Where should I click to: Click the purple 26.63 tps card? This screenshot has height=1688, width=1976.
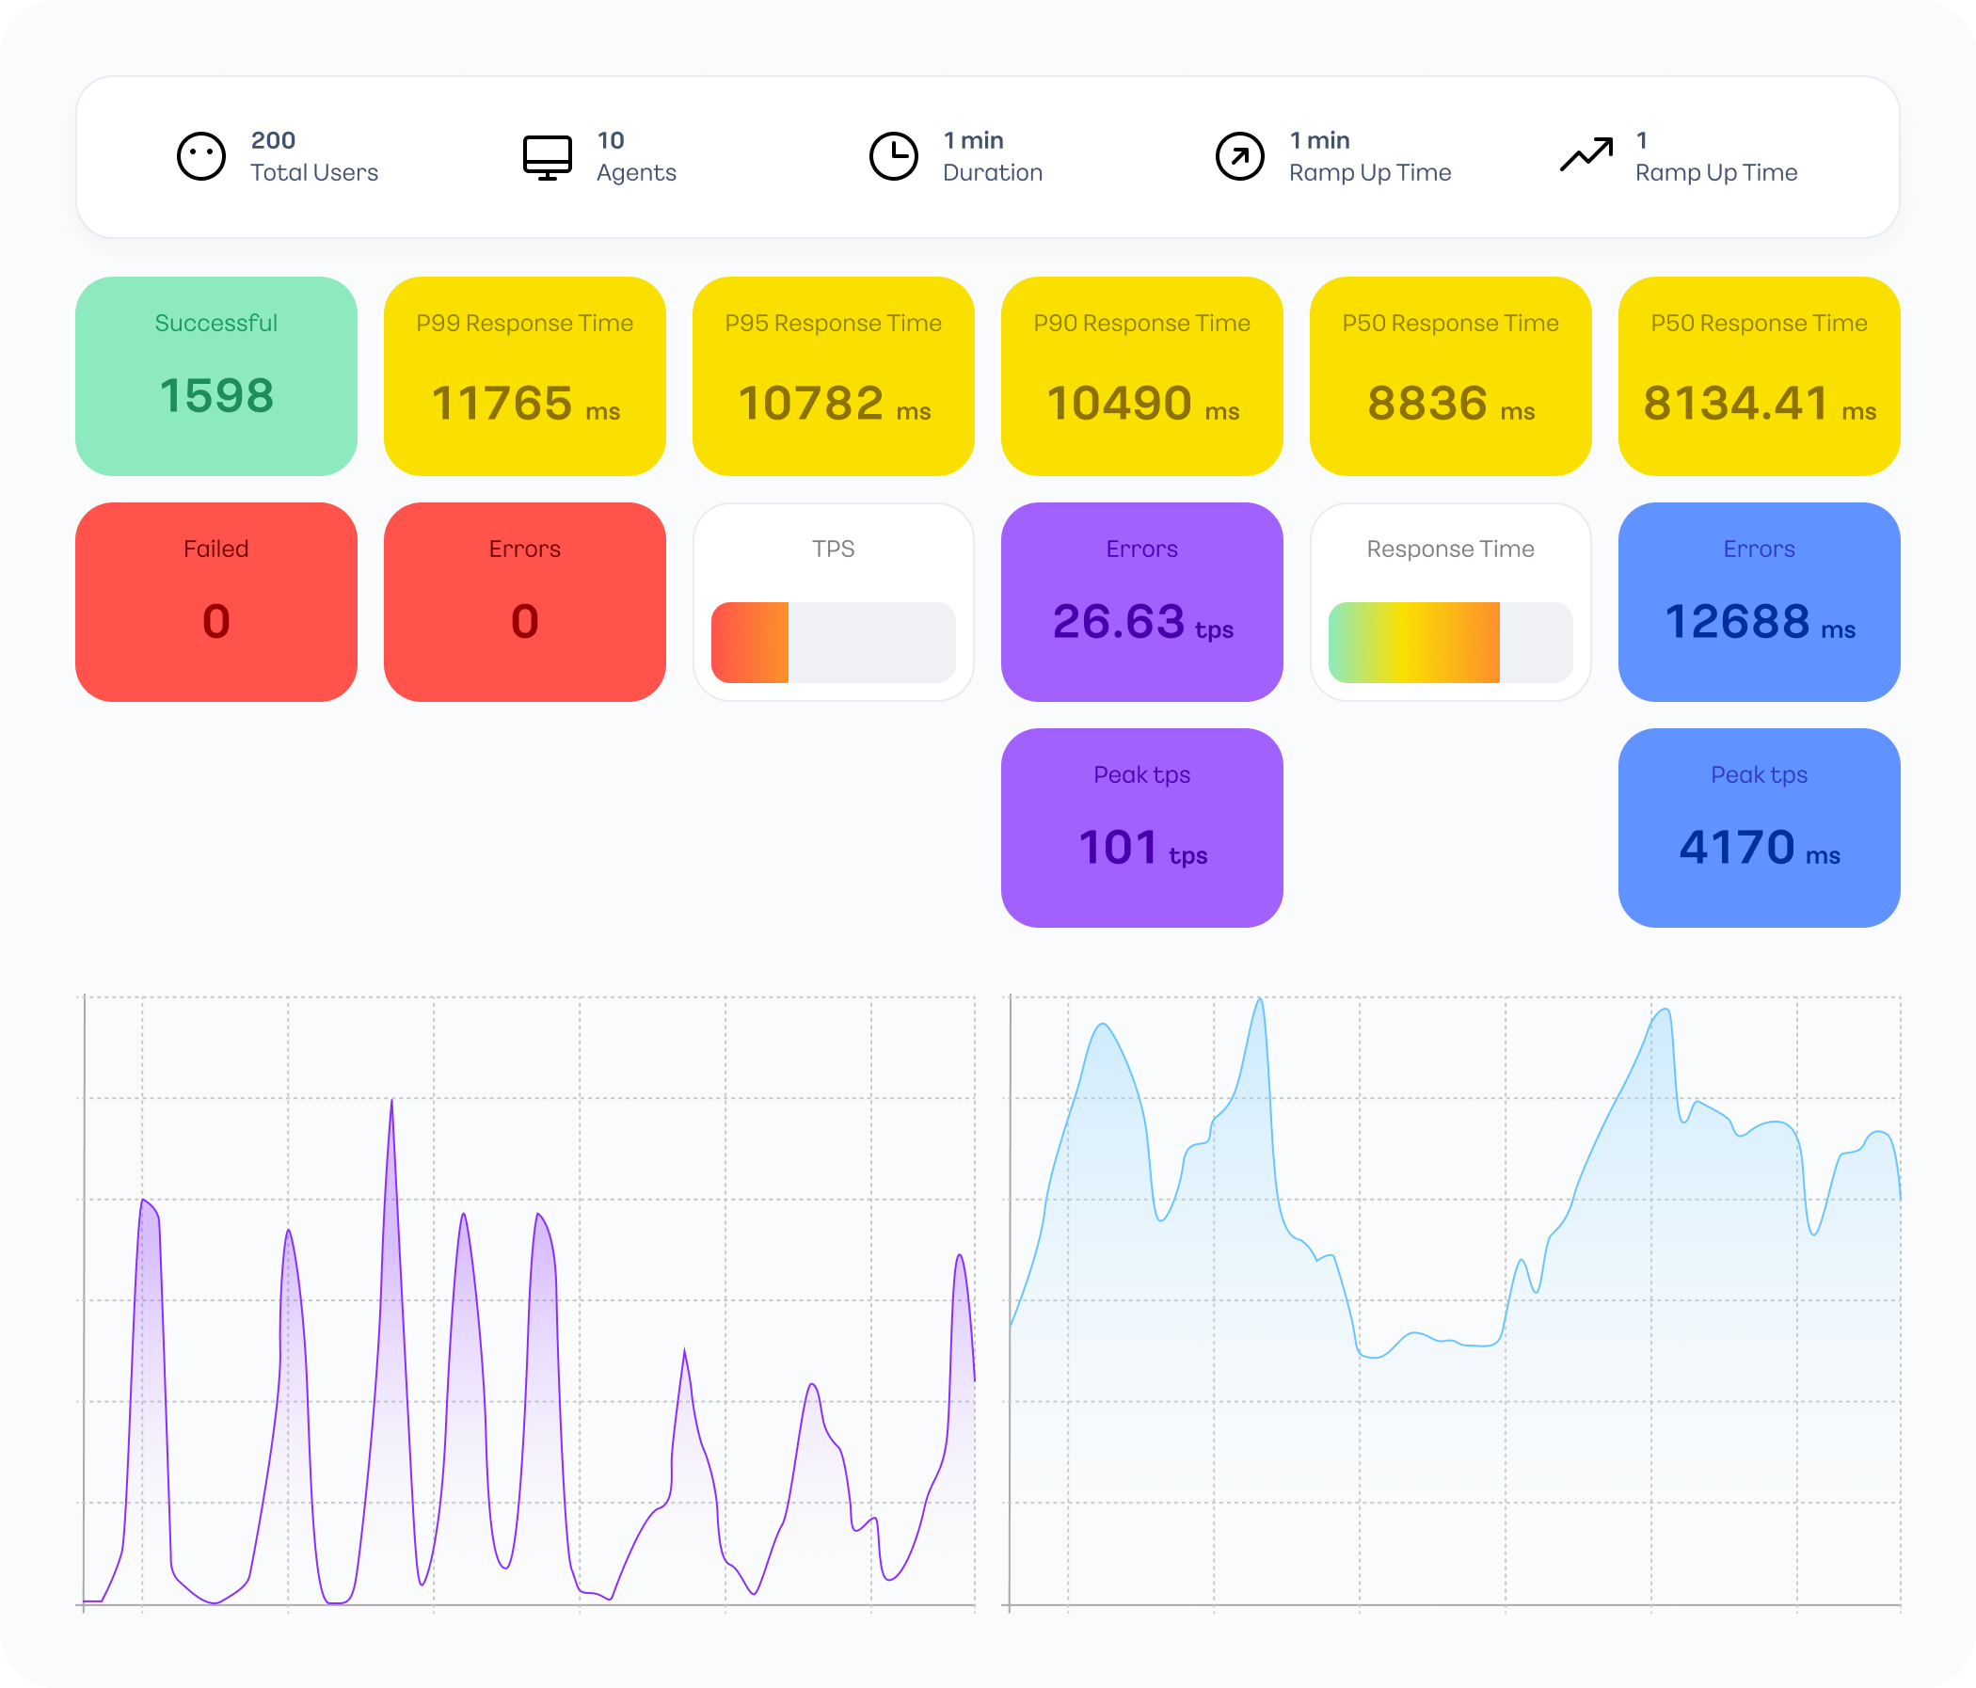click(1141, 602)
